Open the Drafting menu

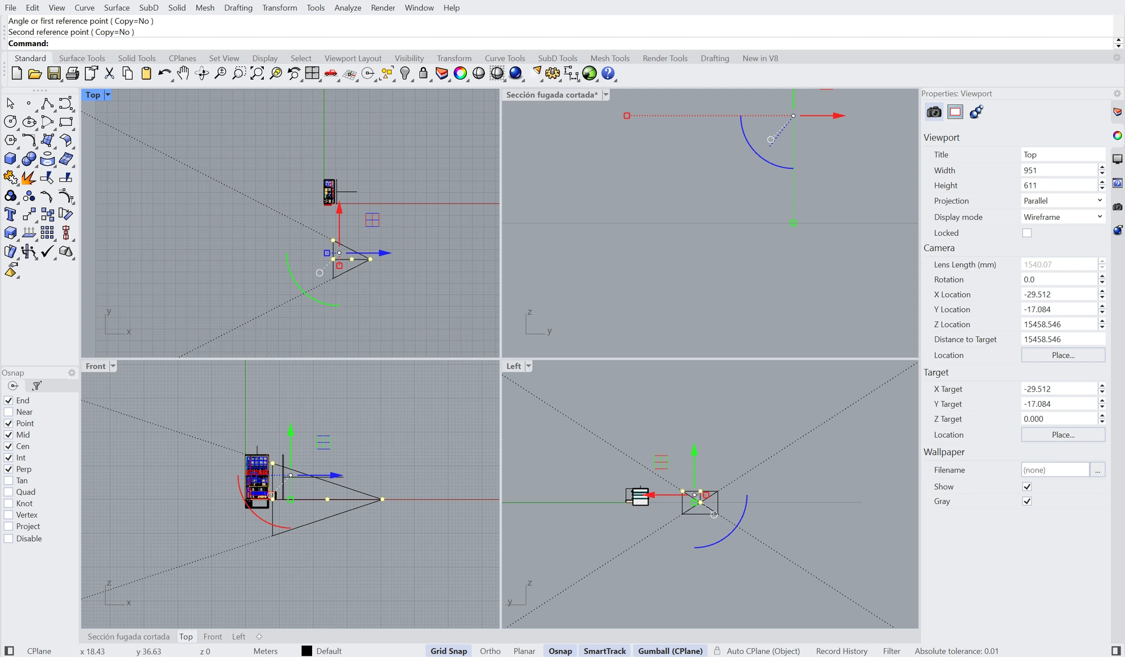coord(238,7)
